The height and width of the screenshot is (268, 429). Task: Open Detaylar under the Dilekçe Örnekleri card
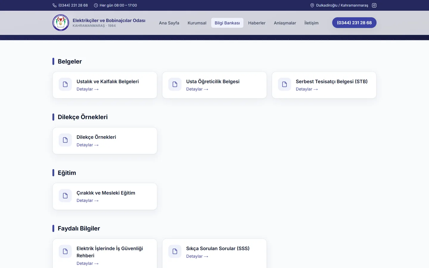pyautogui.click(x=88, y=145)
